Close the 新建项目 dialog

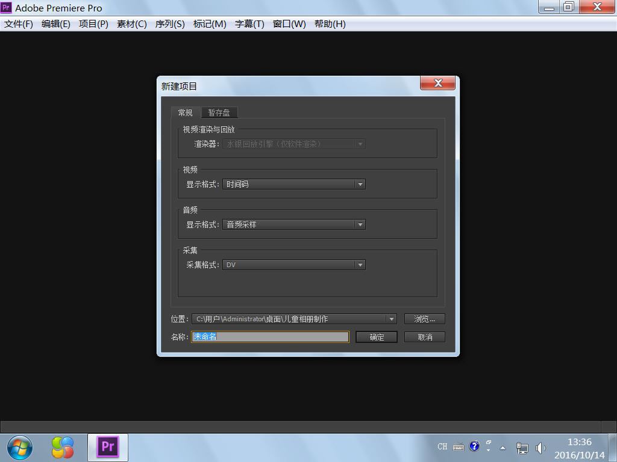coord(437,83)
